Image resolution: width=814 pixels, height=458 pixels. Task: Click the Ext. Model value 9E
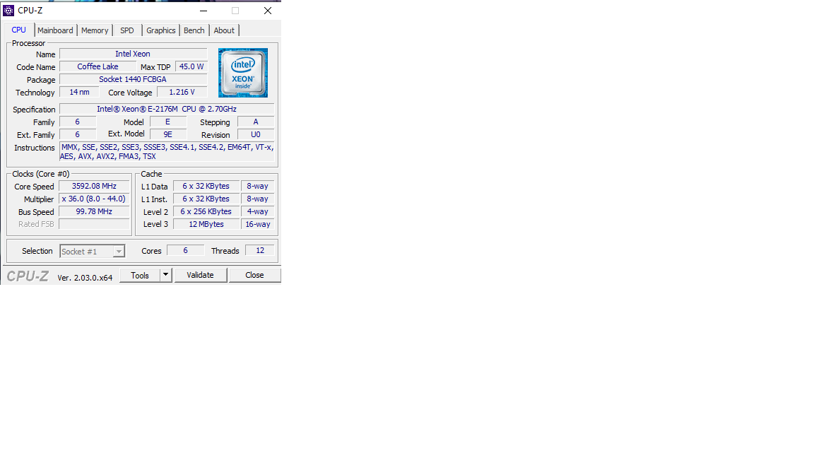167,134
